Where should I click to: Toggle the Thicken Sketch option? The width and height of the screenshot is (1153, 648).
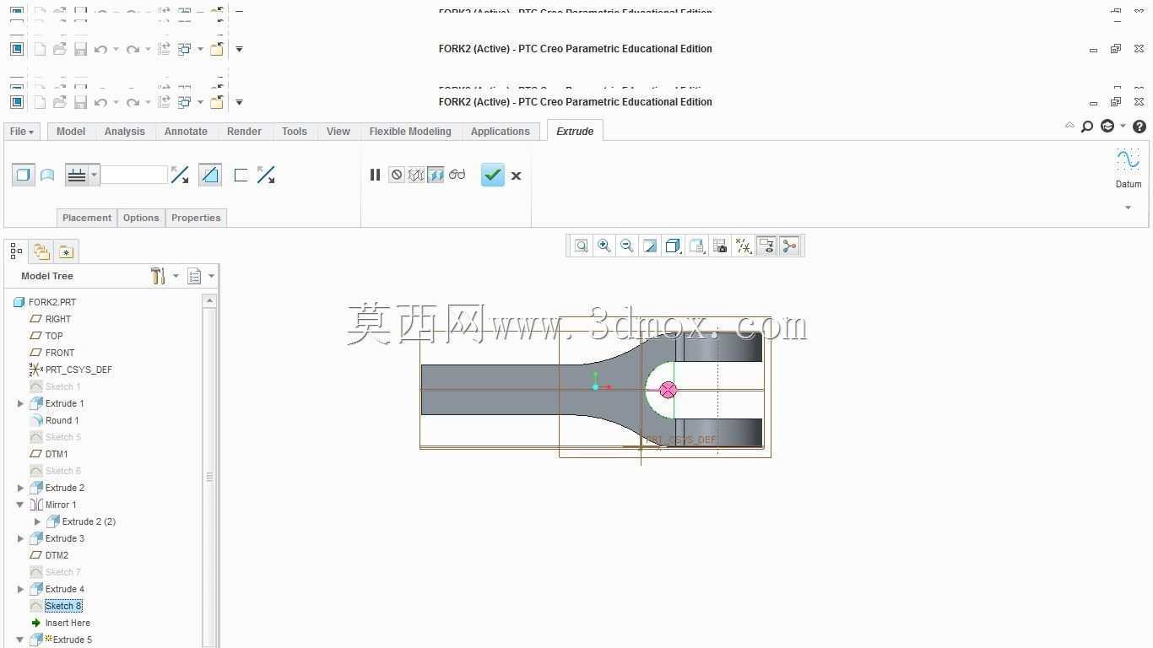(241, 175)
